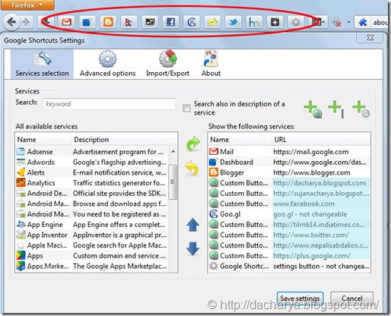The height and width of the screenshot is (316, 391).
Task: Select Apps service row
Action: click(92, 255)
